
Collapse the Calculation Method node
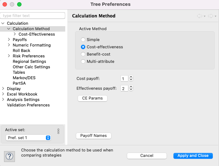(x=9, y=29)
